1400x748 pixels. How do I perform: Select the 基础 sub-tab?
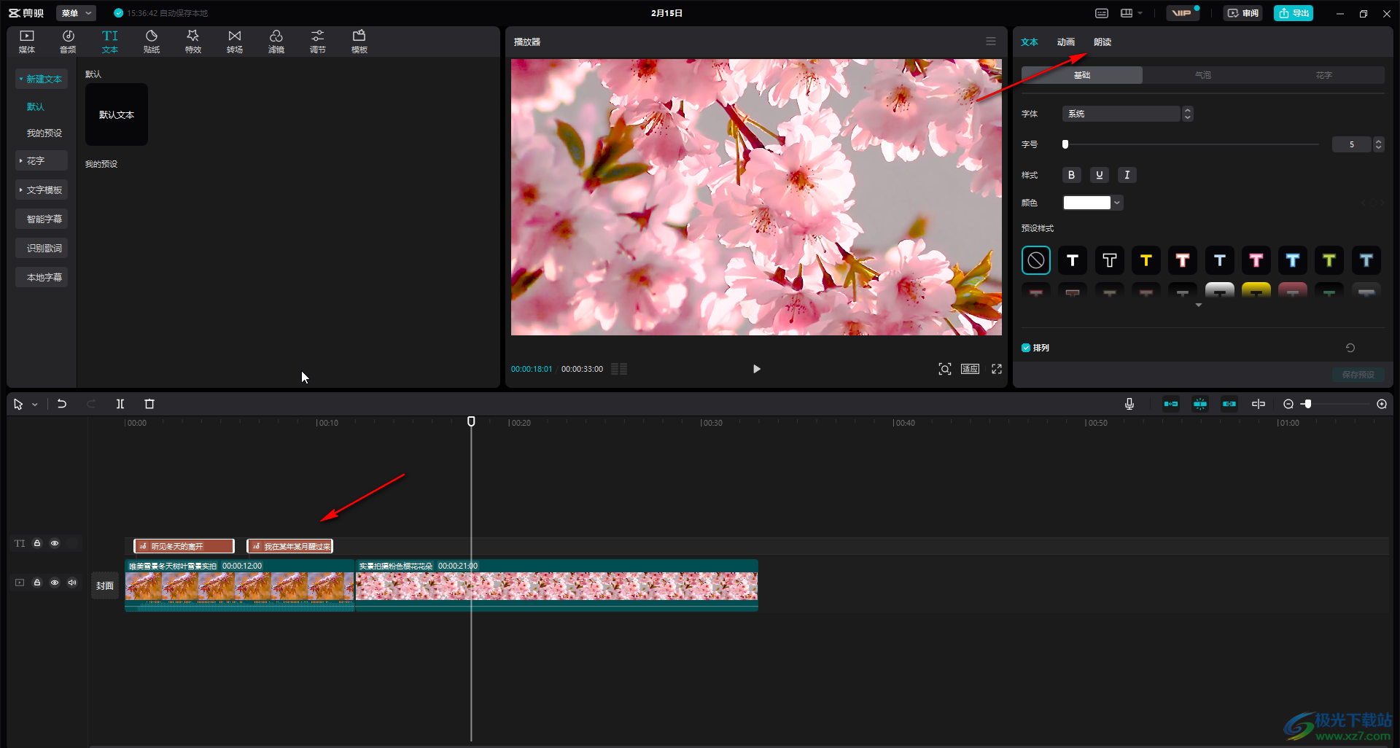[x=1082, y=75]
